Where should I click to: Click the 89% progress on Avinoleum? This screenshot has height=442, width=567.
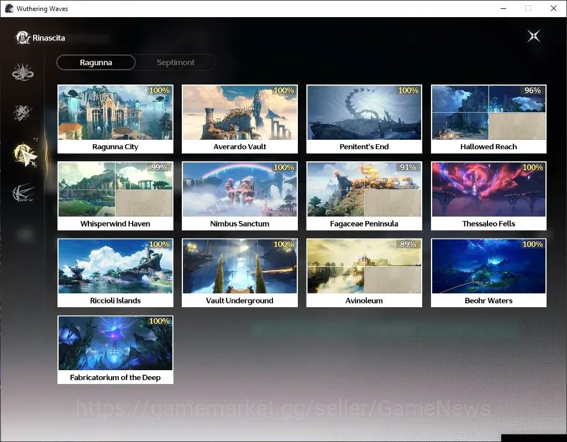(408, 244)
